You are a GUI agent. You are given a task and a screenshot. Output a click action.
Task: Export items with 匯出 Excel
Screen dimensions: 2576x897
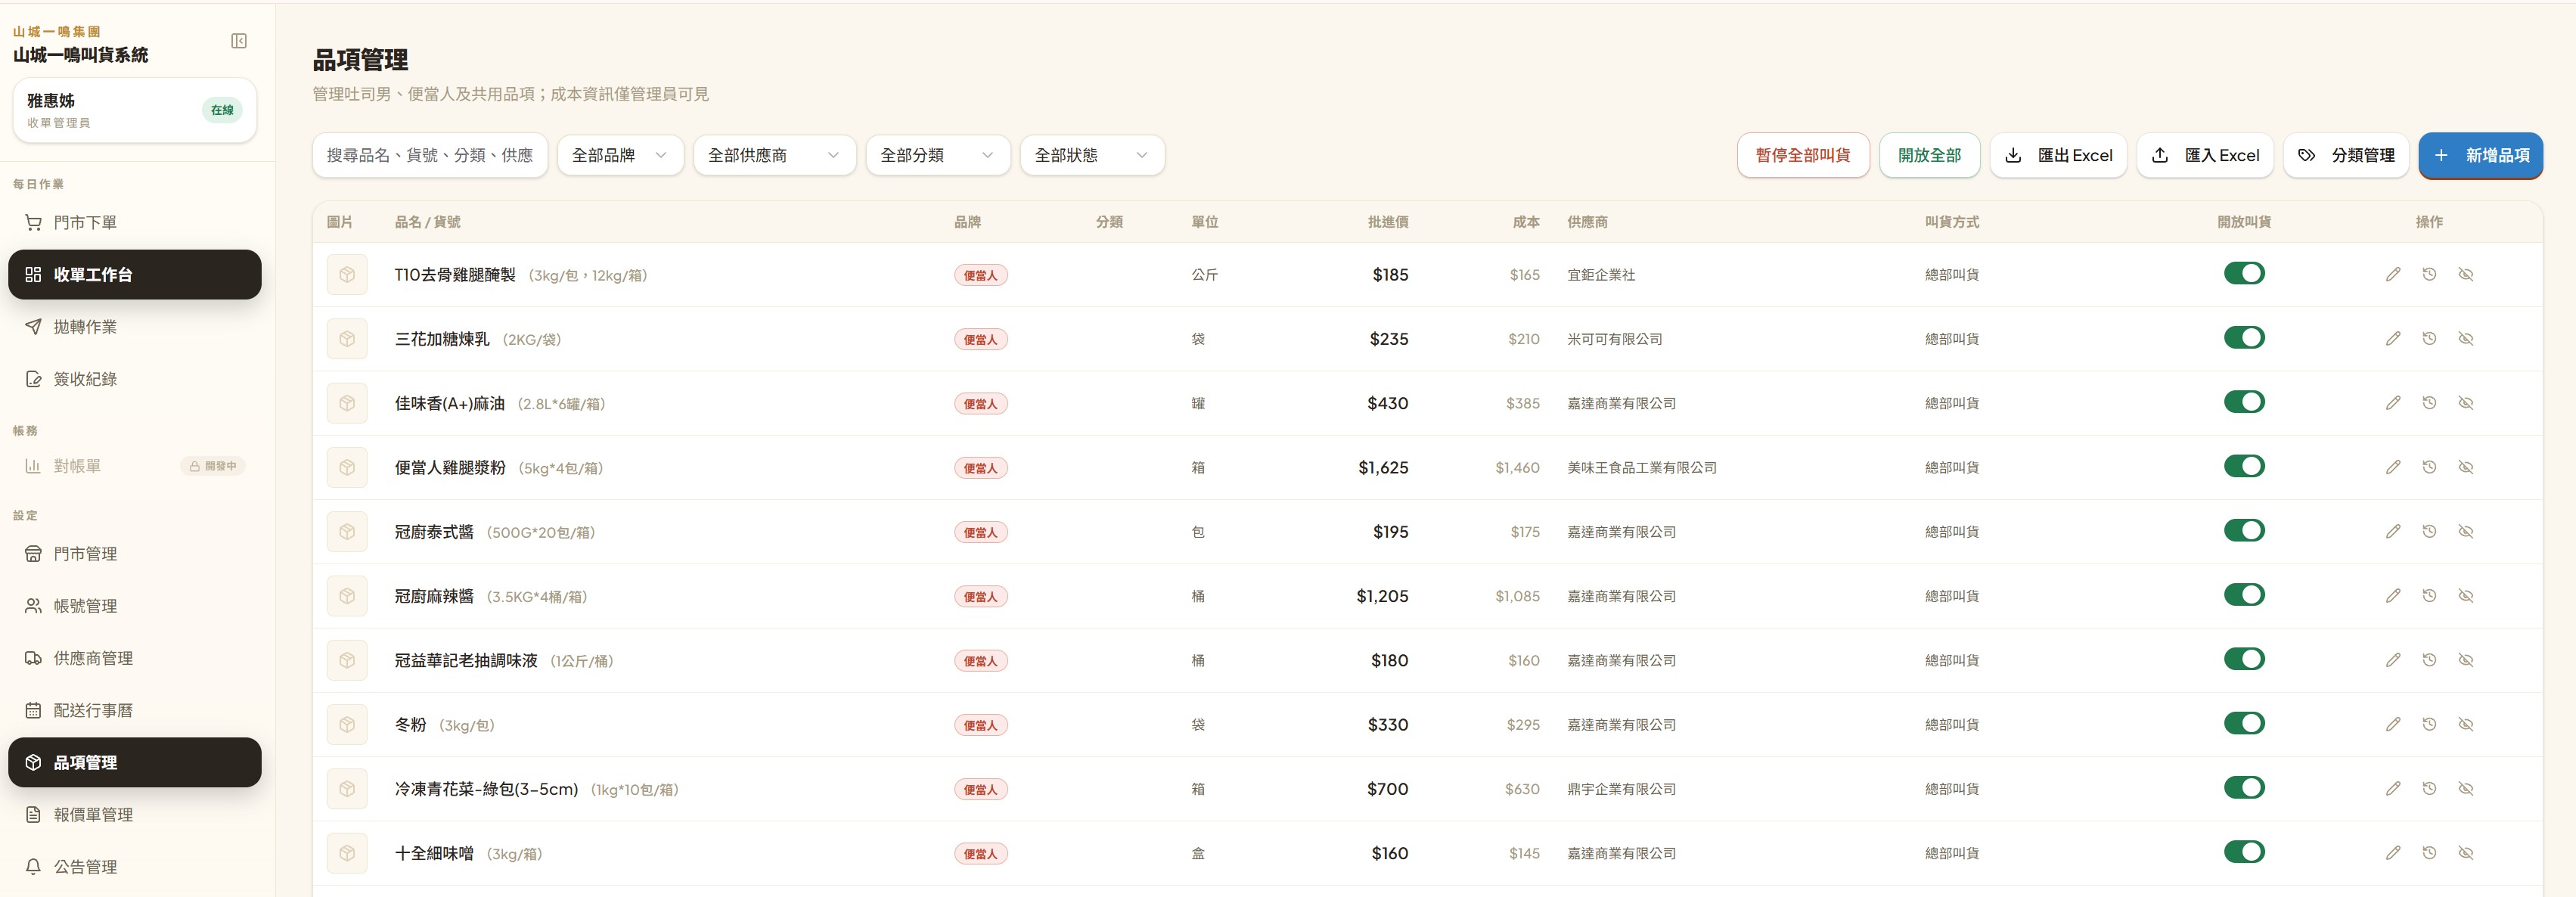[x=2058, y=155]
